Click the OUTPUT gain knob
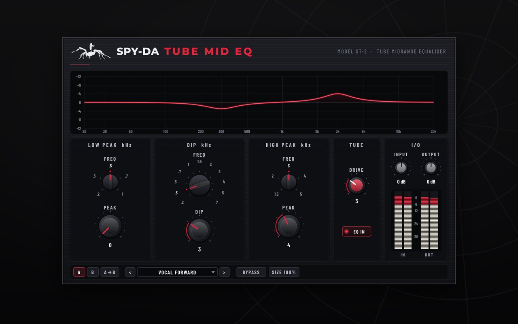This screenshot has width=518, height=324. 431,168
